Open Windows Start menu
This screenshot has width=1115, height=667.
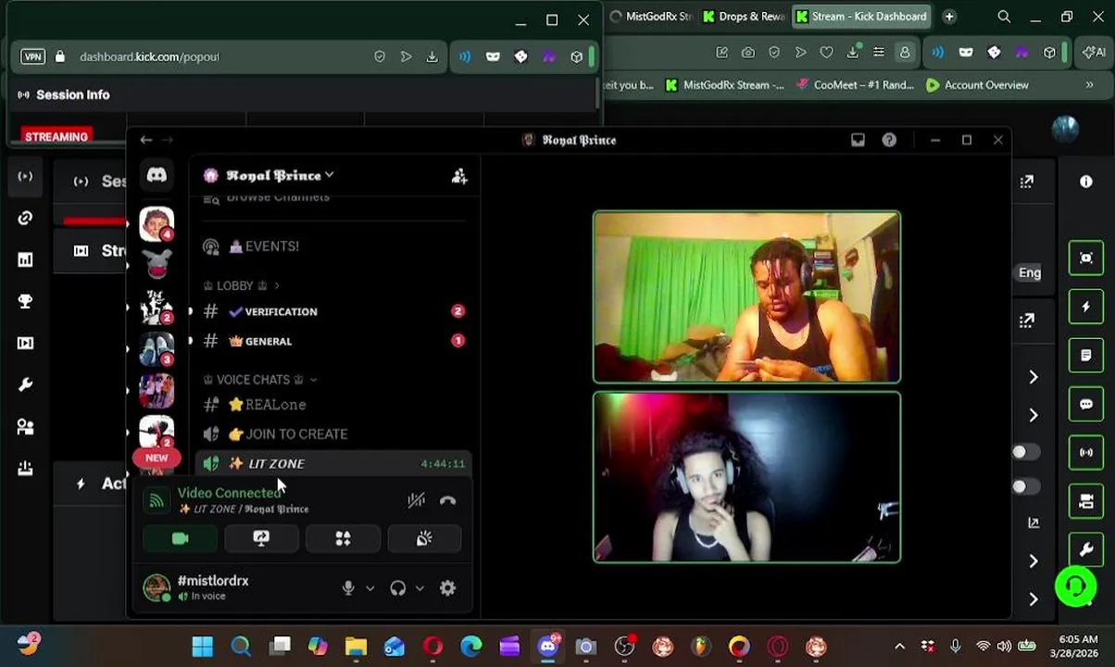pyautogui.click(x=202, y=646)
